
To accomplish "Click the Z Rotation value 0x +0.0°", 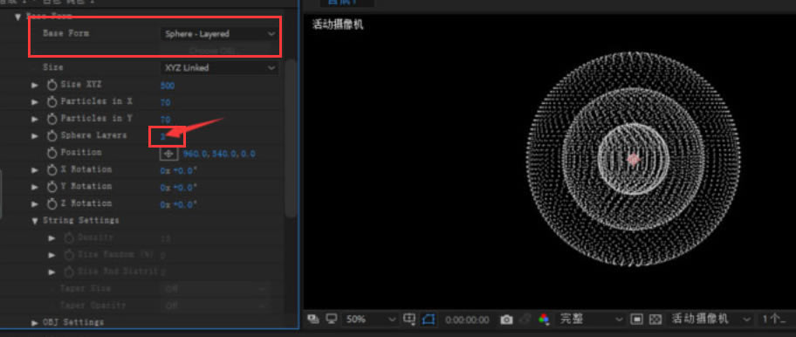I will (x=178, y=204).
